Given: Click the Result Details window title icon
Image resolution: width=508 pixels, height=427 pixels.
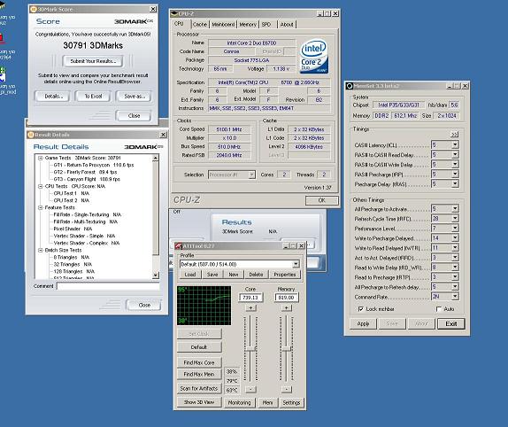Looking at the screenshot, I should pyautogui.click(x=31, y=135).
